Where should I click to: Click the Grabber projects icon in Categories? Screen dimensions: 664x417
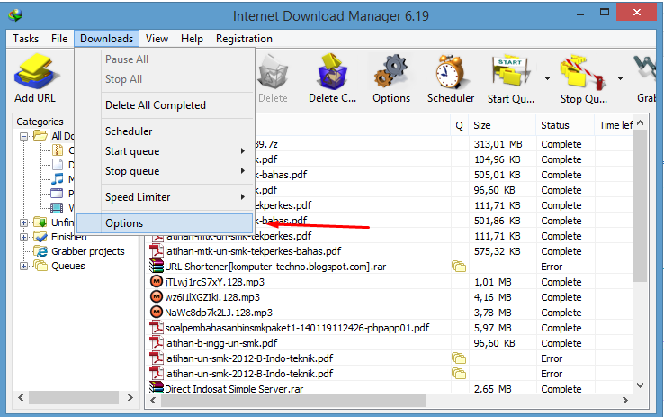[x=40, y=251]
